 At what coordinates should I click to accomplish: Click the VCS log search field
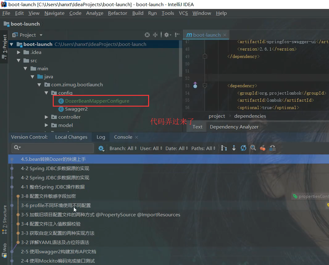click(x=53, y=148)
